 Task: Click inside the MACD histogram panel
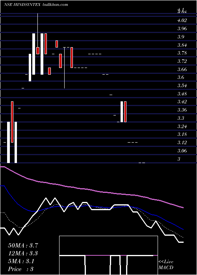click(x=108, y=255)
